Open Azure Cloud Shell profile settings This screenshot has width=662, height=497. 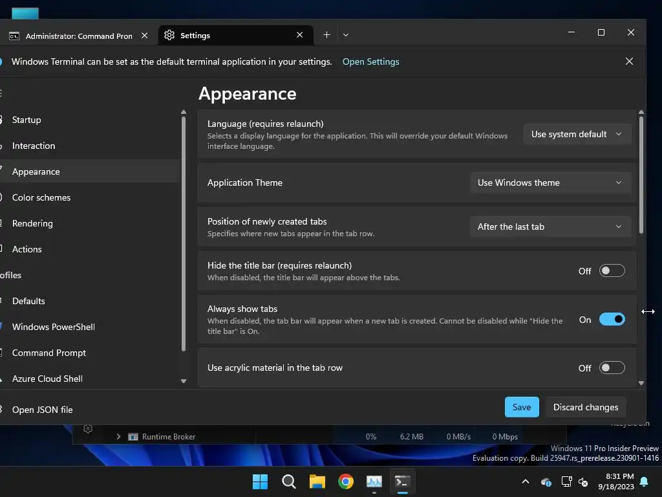[x=91, y=379]
